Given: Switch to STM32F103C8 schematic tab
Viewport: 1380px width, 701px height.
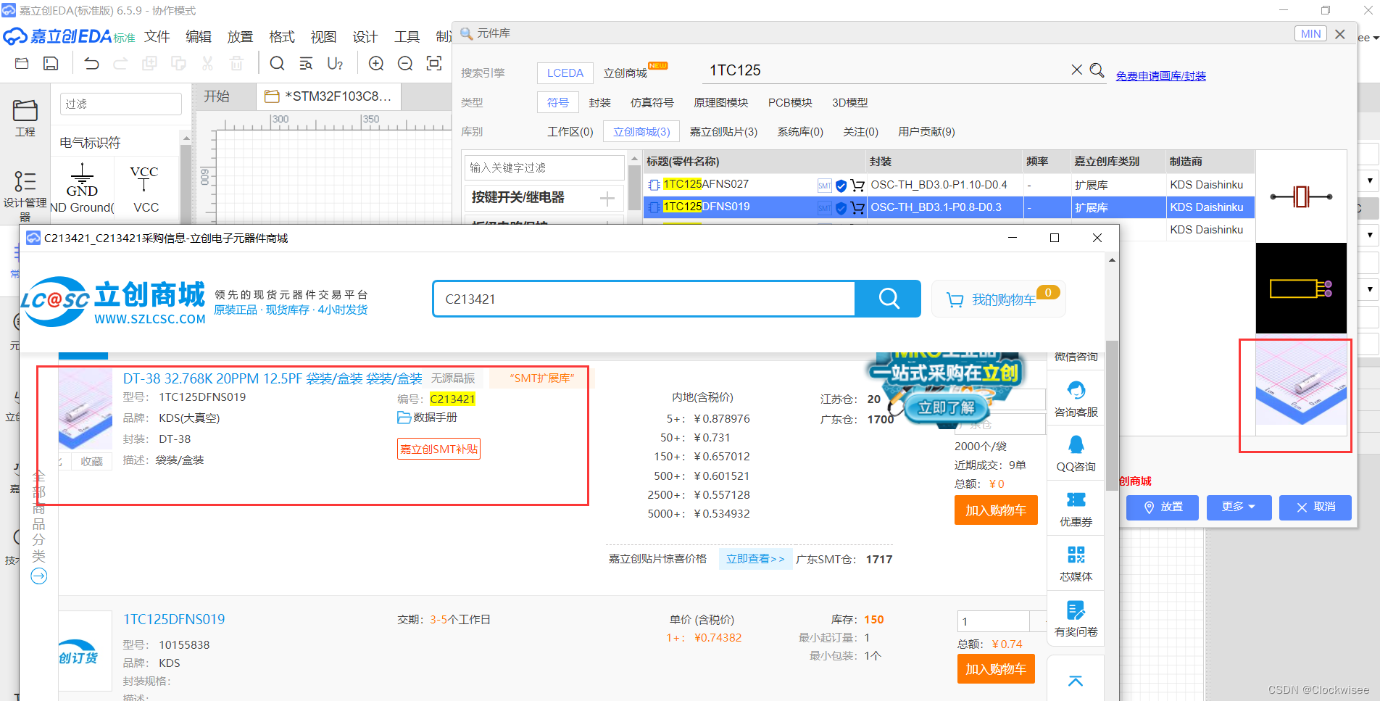Looking at the screenshot, I should click(329, 96).
